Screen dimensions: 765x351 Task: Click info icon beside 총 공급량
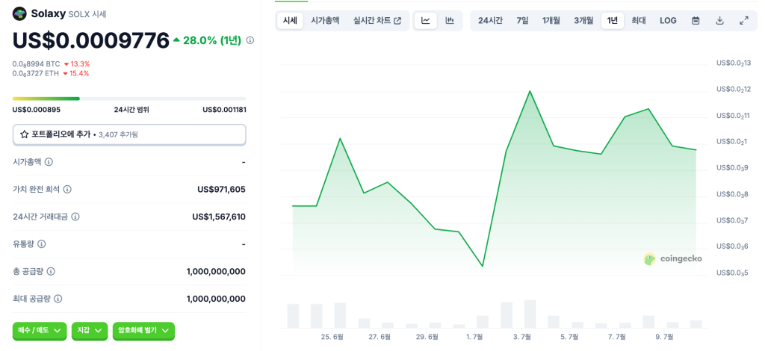51,271
